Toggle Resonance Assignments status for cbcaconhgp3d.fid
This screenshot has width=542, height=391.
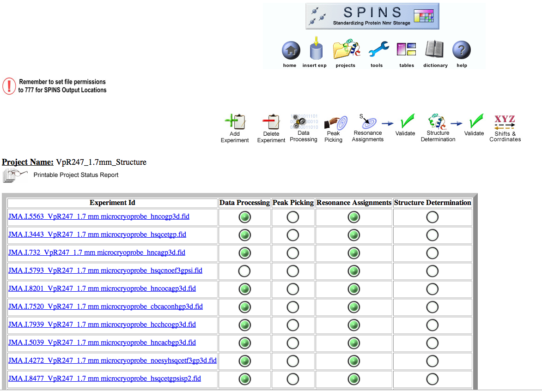[x=353, y=307]
